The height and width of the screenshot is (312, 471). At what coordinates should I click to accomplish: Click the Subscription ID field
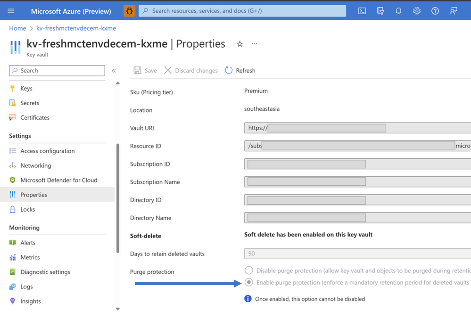point(357,164)
